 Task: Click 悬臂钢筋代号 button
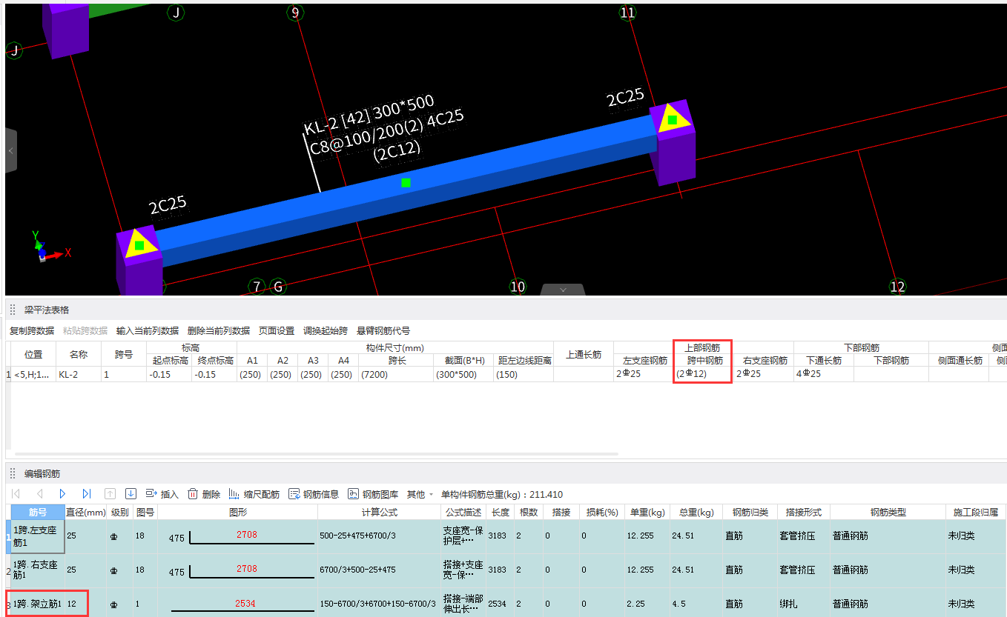383,330
